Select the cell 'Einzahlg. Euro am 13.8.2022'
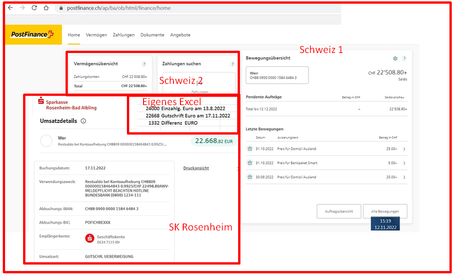Screen dimensions: 455x277 coord(193,109)
